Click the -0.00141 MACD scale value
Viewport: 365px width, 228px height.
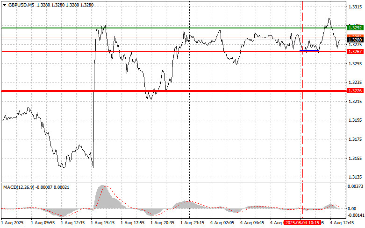click(x=355, y=215)
